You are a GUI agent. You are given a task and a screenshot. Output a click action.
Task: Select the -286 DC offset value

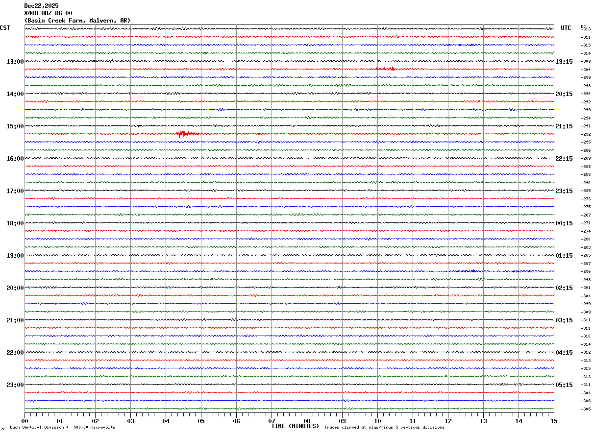pos(586,150)
